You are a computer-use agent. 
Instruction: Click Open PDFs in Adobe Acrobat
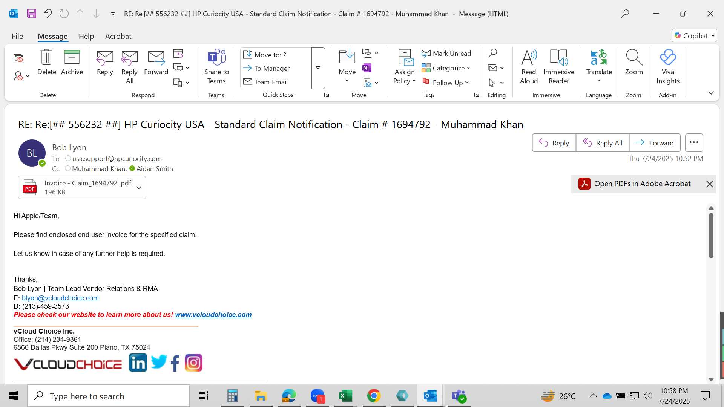click(x=635, y=184)
